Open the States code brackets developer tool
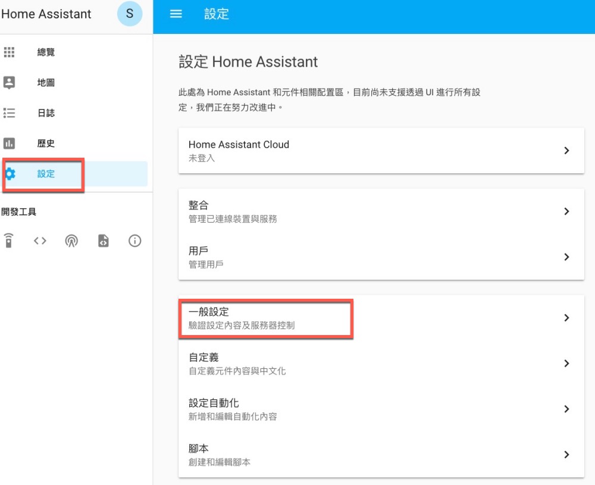 click(40, 240)
